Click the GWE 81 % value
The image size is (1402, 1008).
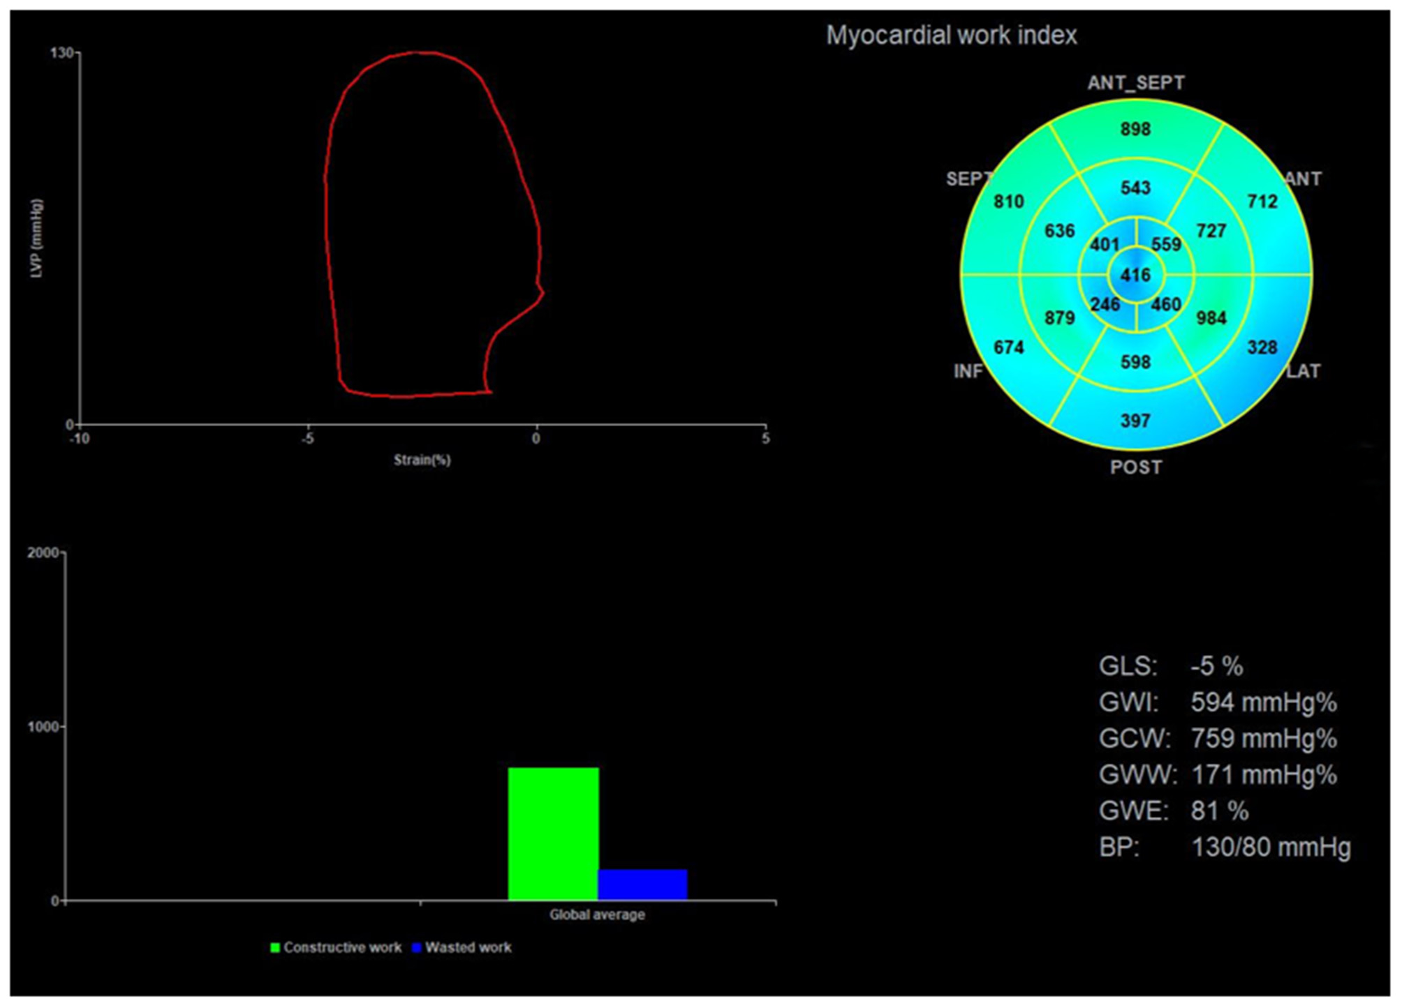point(1219,811)
